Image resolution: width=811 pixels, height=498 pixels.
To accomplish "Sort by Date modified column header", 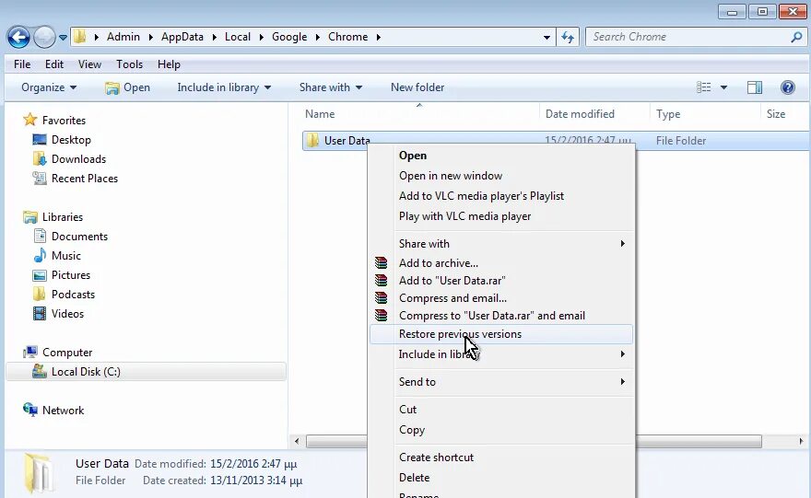I will [580, 113].
